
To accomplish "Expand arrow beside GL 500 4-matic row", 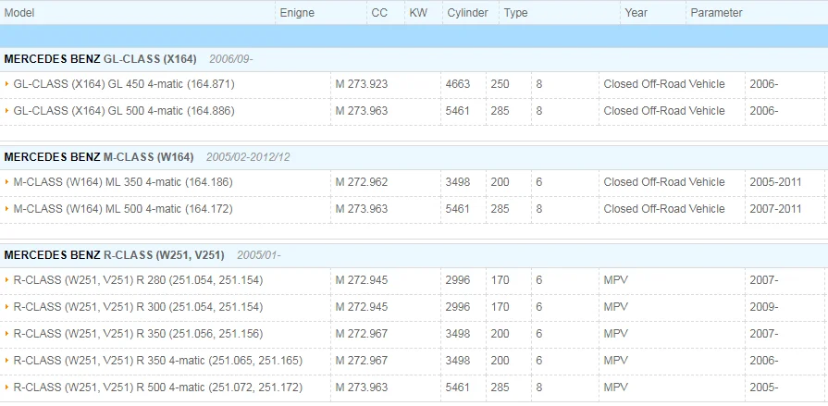I will pos(6,111).
